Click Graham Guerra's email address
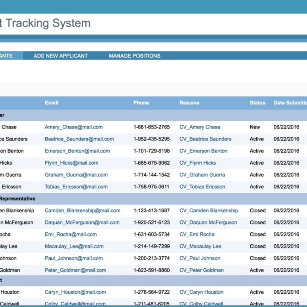Screen dimensions: 307x307 click(x=78, y=175)
